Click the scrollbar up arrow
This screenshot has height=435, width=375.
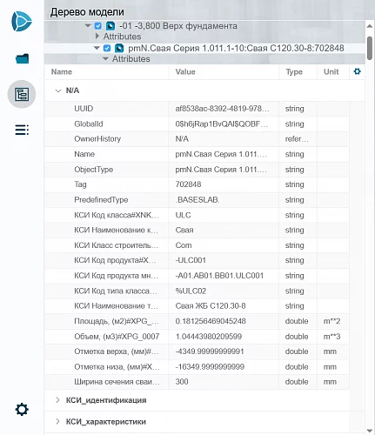(370, 26)
